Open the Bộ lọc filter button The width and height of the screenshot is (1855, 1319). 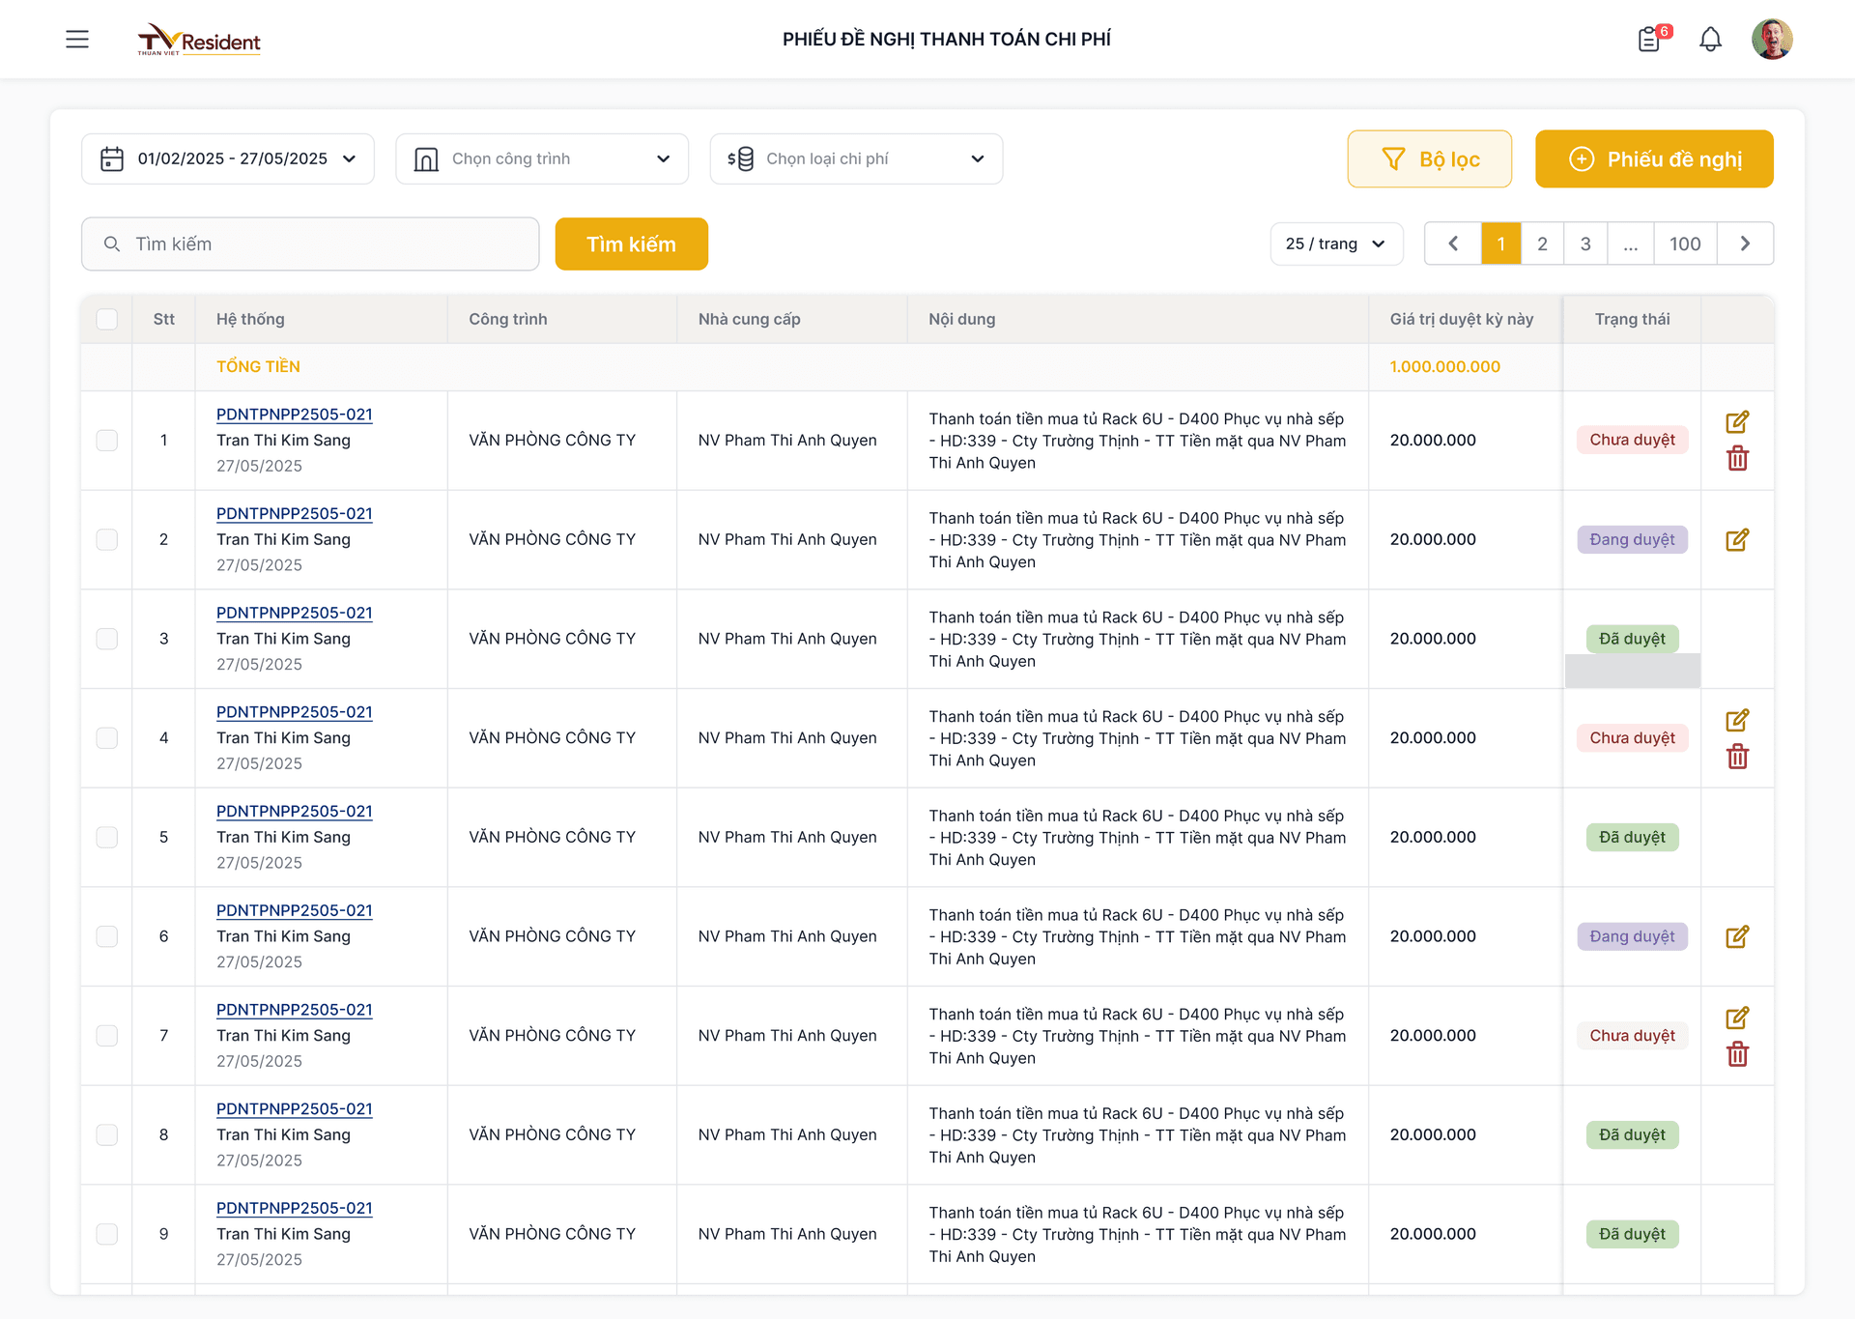[x=1429, y=158]
